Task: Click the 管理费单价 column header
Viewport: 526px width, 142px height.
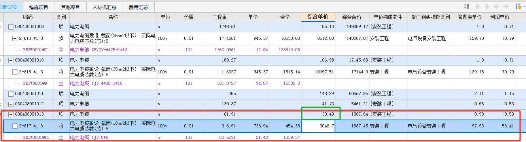Action: click(x=469, y=17)
